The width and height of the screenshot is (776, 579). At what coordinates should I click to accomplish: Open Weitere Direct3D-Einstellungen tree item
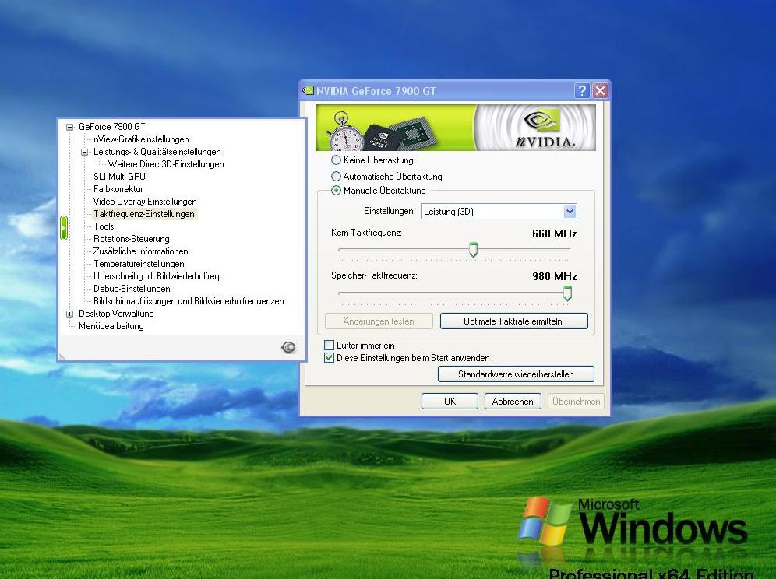(166, 164)
